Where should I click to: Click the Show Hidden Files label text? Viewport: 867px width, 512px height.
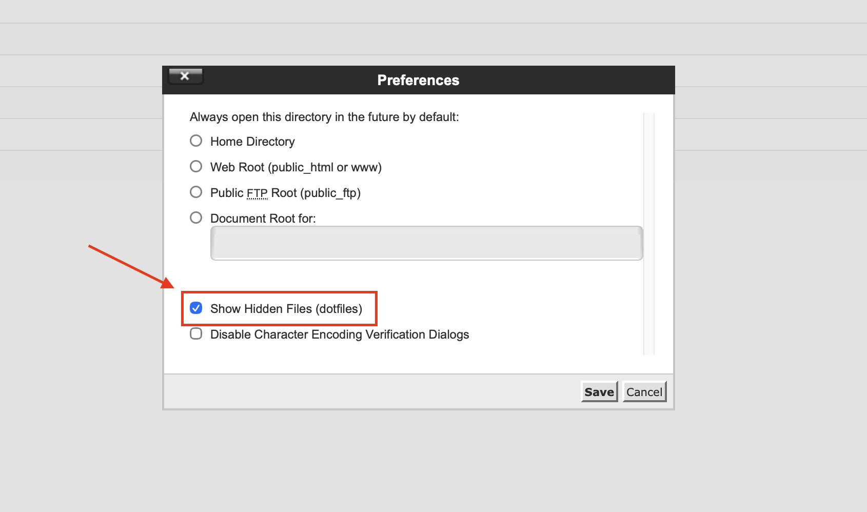(x=285, y=308)
